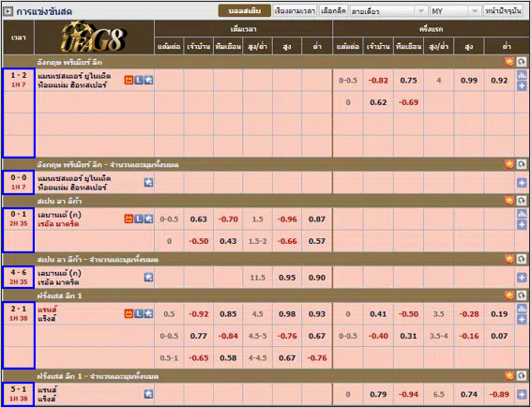Click favorite star icon on France Ligue 1 header
The image size is (531, 408).
click(509, 295)
